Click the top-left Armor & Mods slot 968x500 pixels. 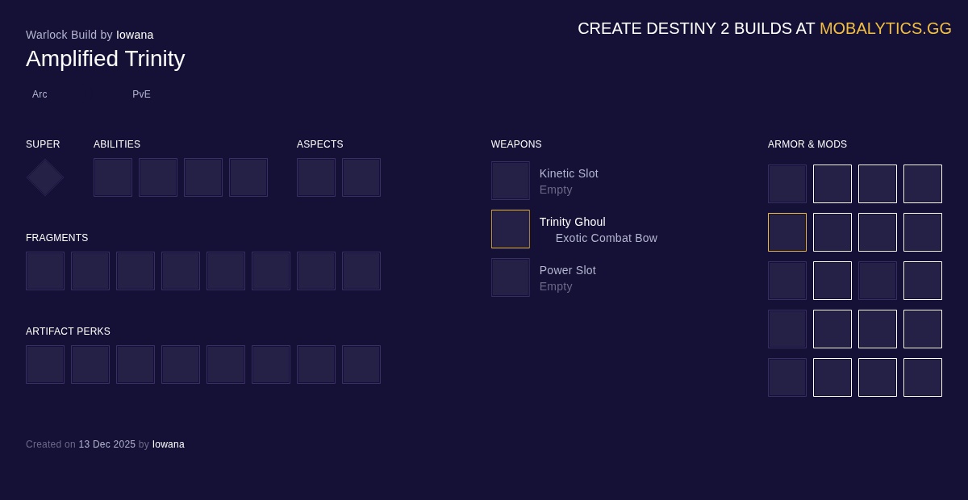tap(787, 184)
